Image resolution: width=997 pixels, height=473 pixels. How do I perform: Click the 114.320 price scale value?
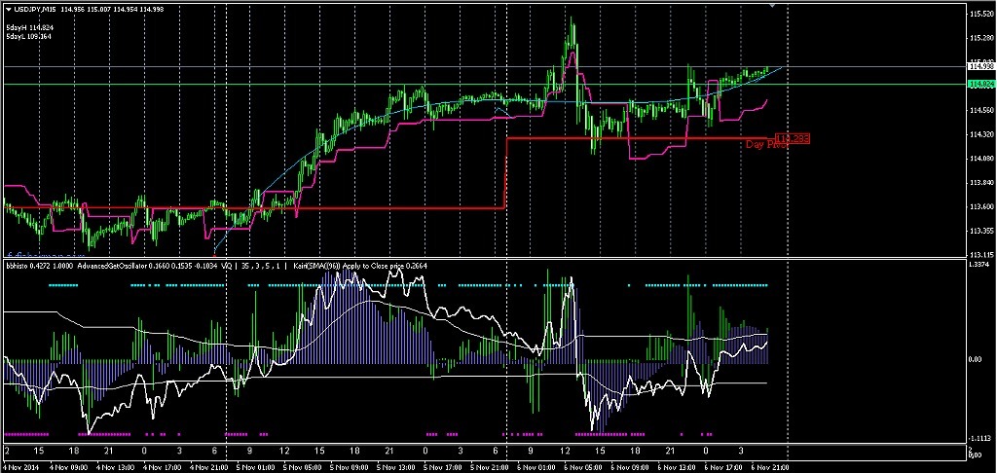pos(979,134)
